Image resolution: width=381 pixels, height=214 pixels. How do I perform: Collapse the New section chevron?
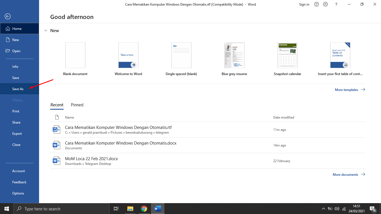(46, 31)
